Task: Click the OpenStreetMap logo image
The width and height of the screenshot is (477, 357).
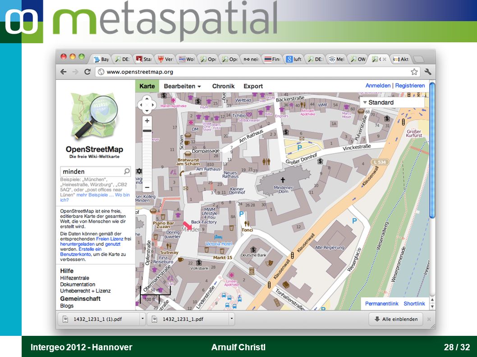Action: tap(94, 116)
